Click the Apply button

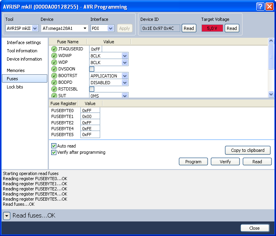pos(125,28)
